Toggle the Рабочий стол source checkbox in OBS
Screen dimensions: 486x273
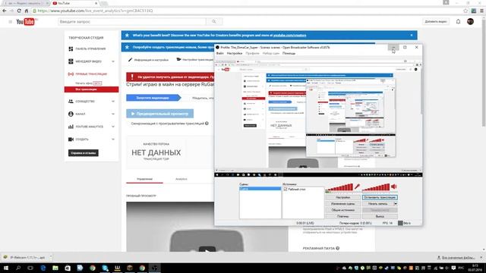coord(286,189)
